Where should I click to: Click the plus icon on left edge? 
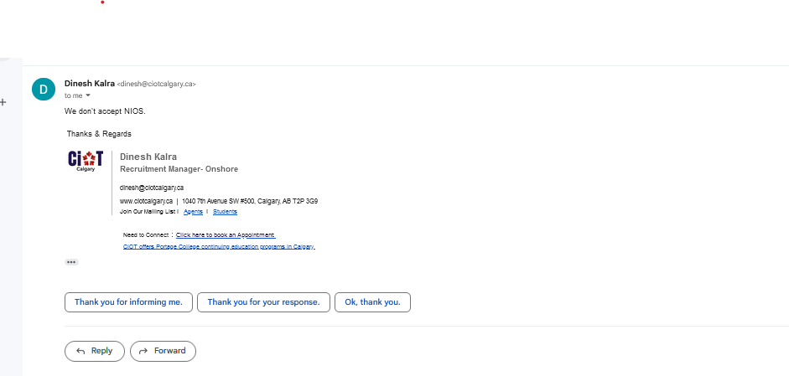(x=3, y=102)
